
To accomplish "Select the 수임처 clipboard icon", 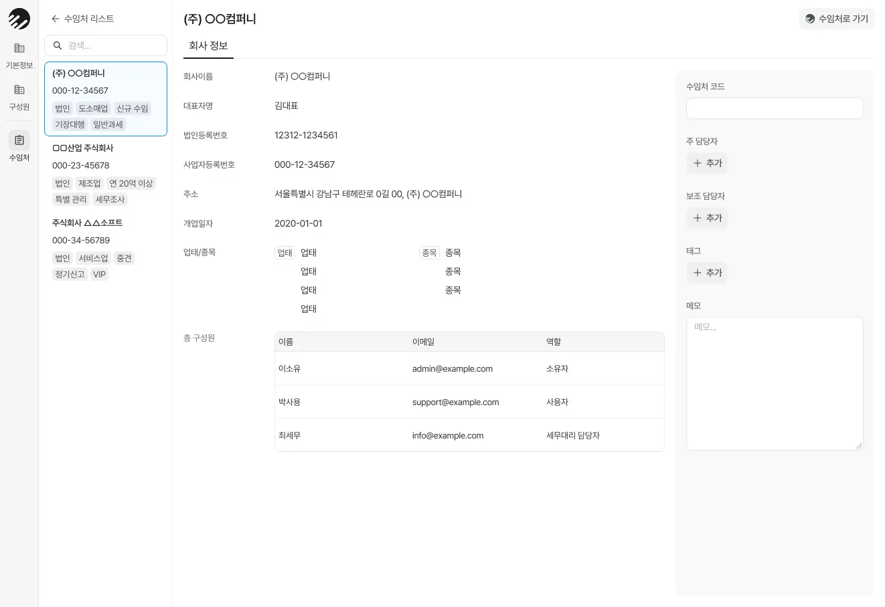I will click(x=19, y=140).
